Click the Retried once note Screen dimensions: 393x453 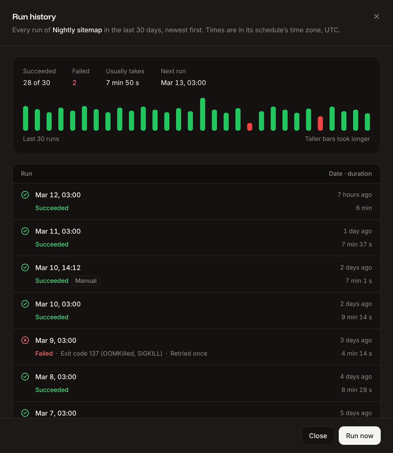[x=189, y=354]
